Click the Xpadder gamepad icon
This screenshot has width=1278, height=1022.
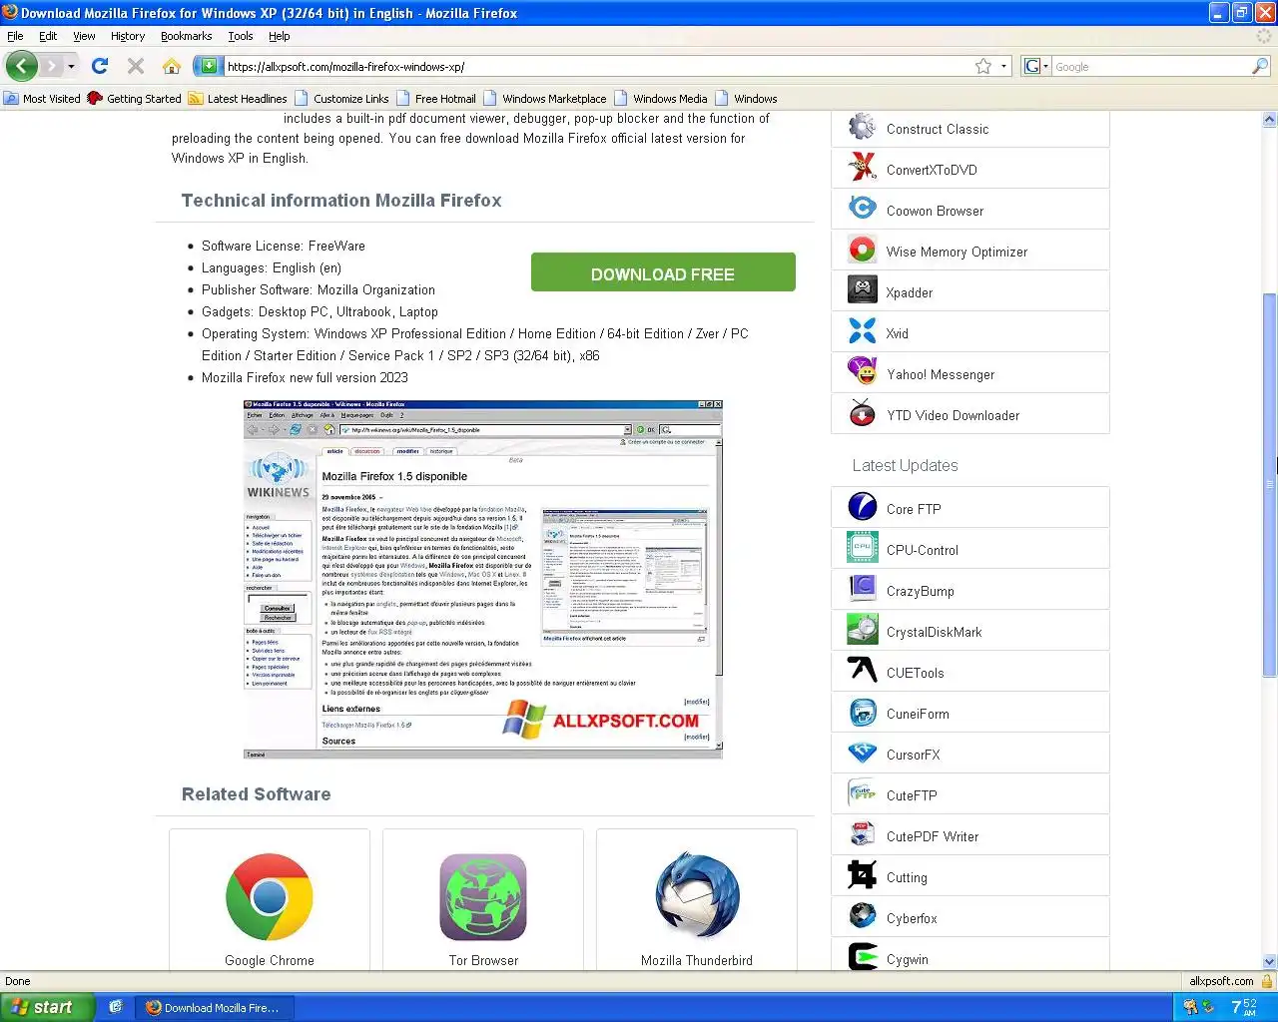(x=862, y=291)
